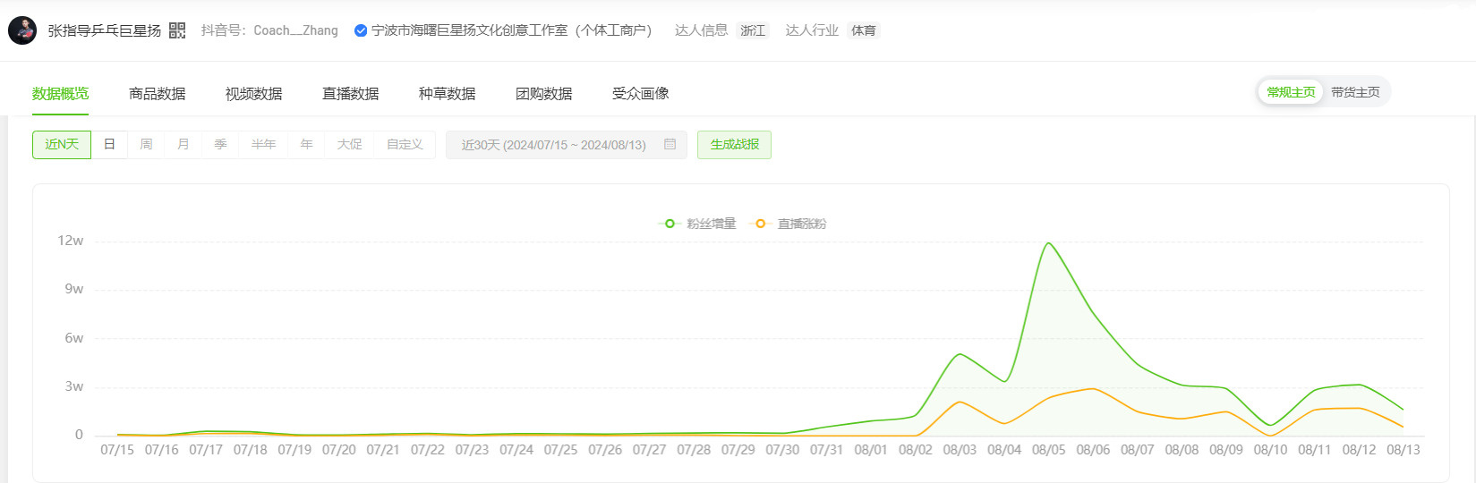This screenshot has height=483, width=1476.
Task: Open the 商品数据 tab
Action: (x=158, y=94)
